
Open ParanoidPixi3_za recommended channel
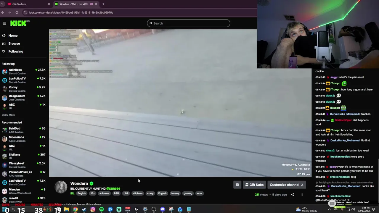point(24,174)
